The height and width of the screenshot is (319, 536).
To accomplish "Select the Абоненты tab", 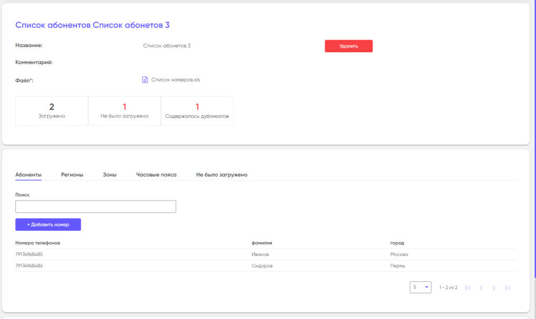I will [x=28, y=175].
